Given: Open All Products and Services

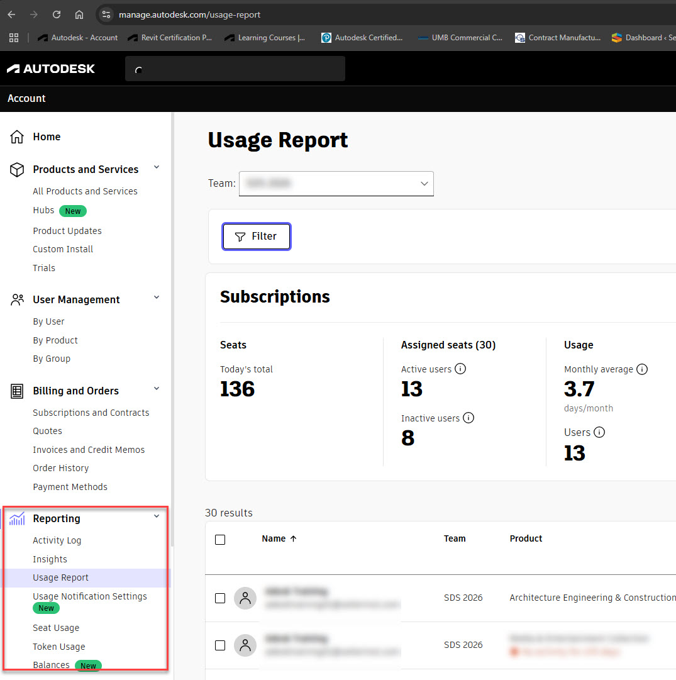Looking at the screenshot, I should click(x=85, y=191).
